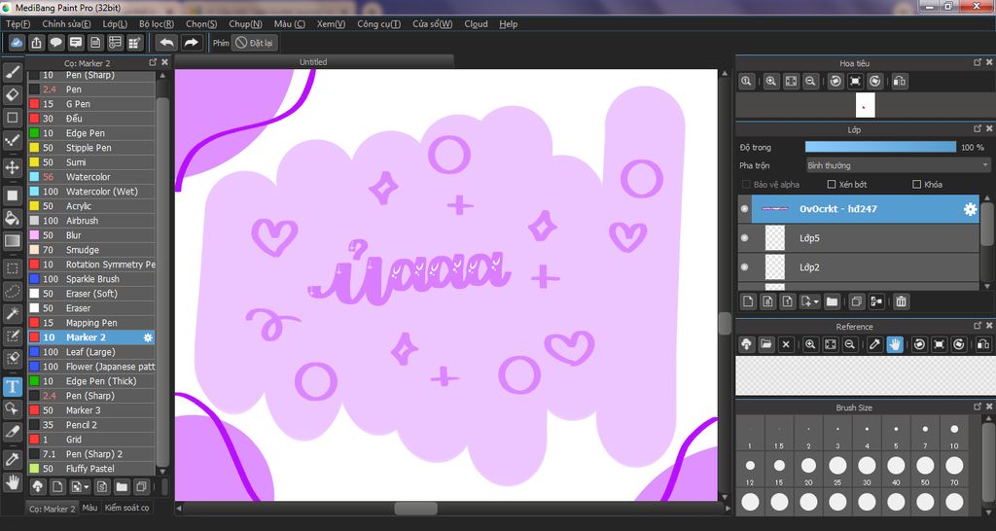The image size is (996, 531).
Task: Pick brush size 10 preset
Action: pos(954,433)
